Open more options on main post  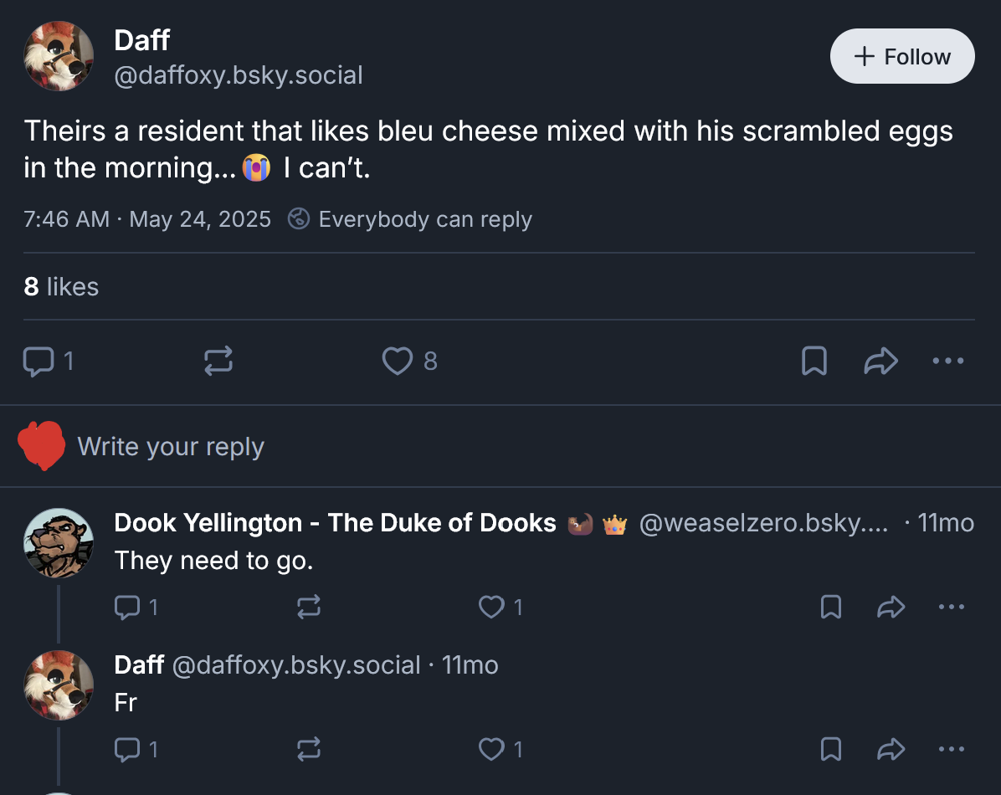click(x=948, y=361)
